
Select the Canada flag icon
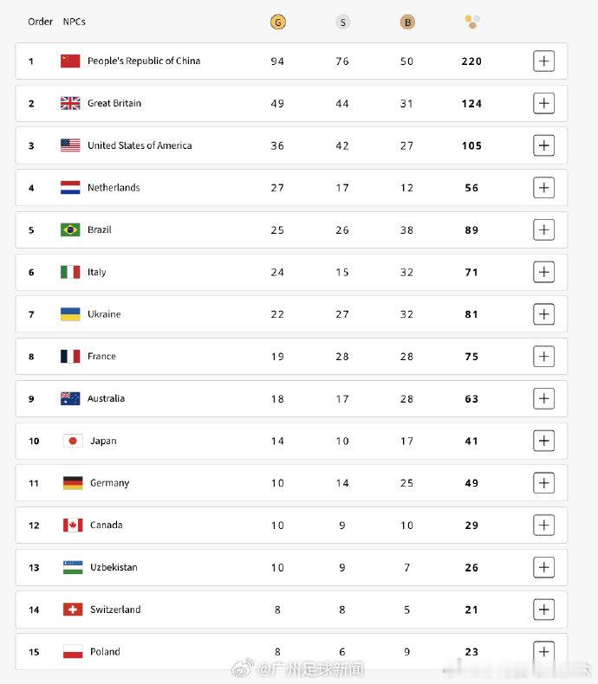point(73,526)
